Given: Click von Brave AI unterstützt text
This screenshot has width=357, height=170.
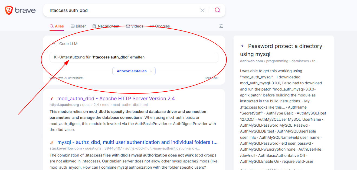Looking at the screenshot, I should pyautogui.click(x=67, y=78).
